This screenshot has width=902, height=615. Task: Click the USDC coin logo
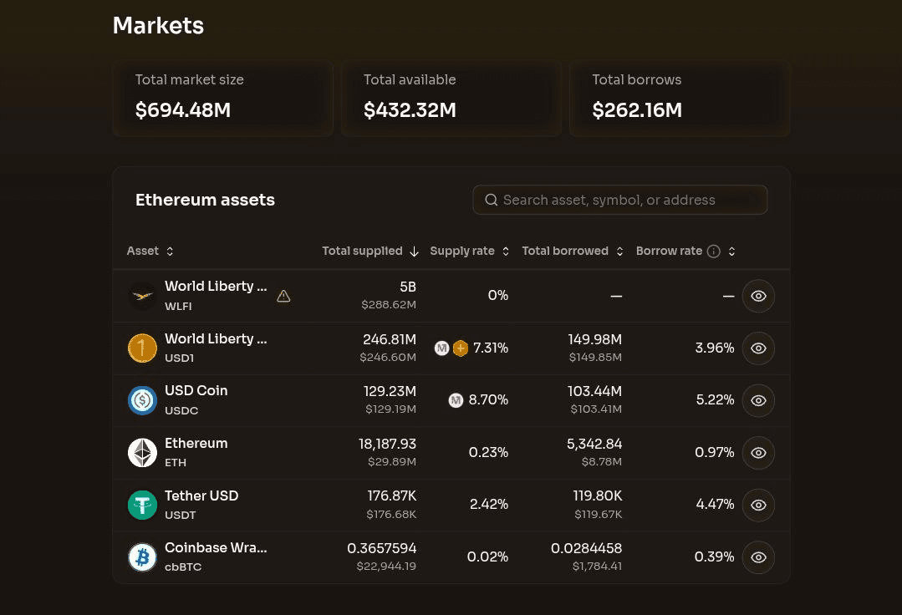pyautogui.click(x=142, y=400)
